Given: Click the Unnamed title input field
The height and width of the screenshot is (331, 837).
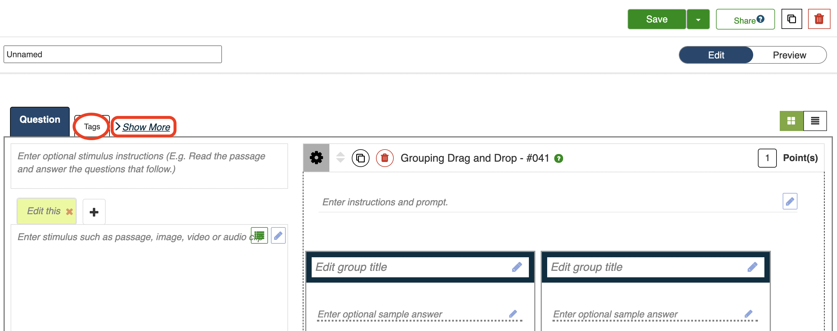Looking at the screenshot, I should (112, 54).
